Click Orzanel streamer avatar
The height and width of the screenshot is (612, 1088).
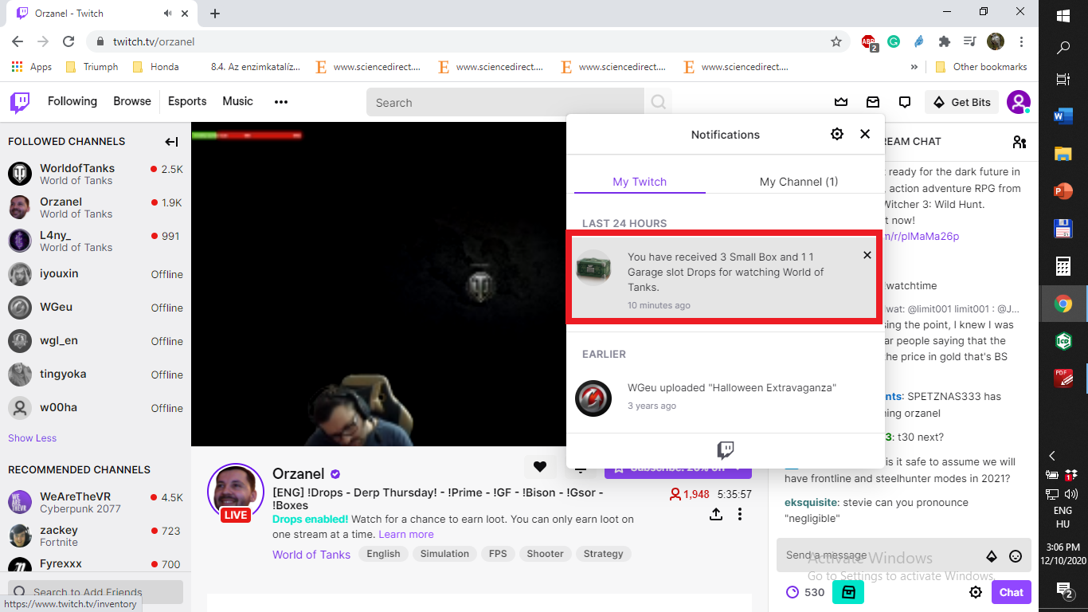(x=235, y=490)
